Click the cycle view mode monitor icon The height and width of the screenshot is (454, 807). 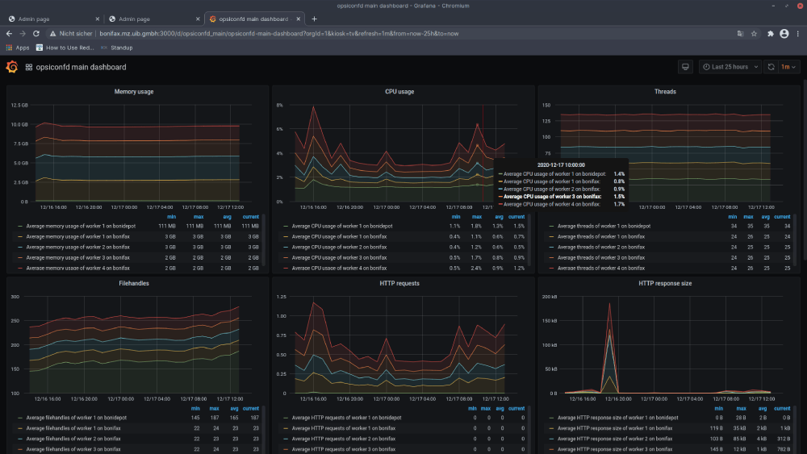pyautogui.click(x=685, y=67)
